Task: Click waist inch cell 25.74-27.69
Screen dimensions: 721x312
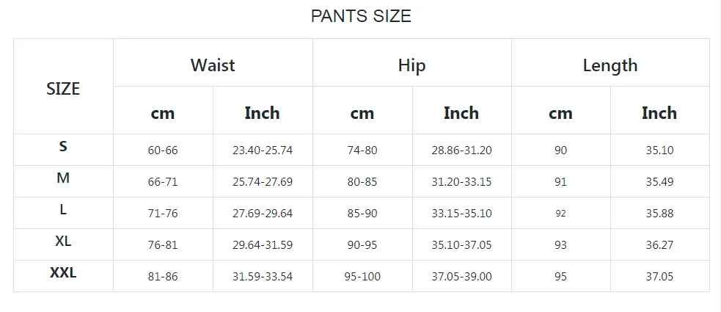Action: click(x=263, y=181)
